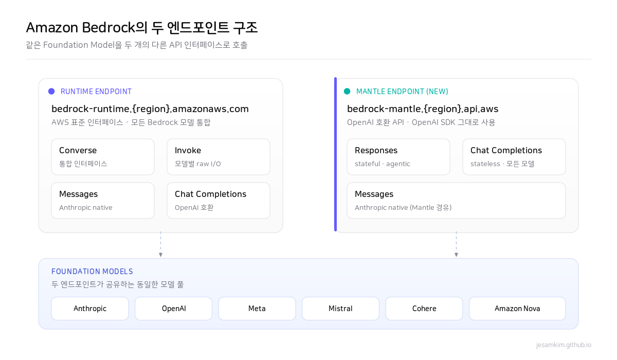Click the FOUNDATION MODELS heading
Viewport: 617px width, 360px height.
click(92, 272)
